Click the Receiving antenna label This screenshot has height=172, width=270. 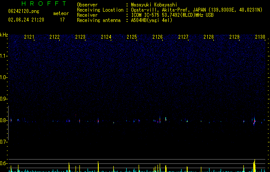99,20
